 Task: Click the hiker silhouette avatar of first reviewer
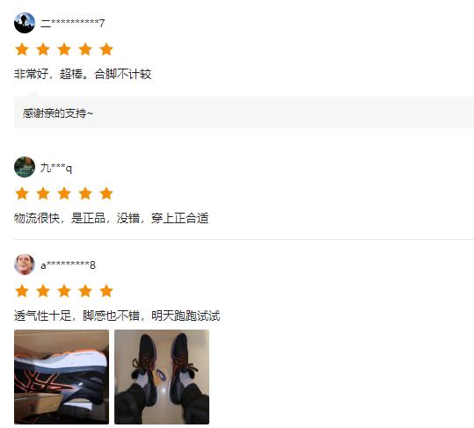coord(25,23)
